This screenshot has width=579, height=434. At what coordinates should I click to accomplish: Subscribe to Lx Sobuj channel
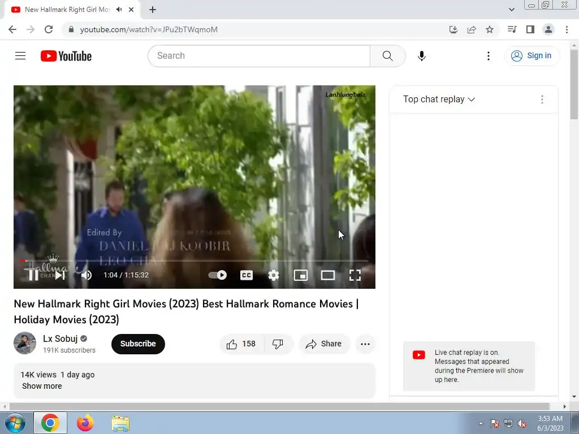[x=138, y=344]
